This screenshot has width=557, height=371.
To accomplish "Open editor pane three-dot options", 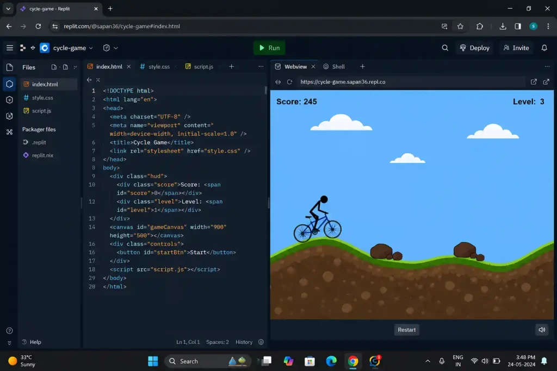I will pyautogui.click(x=261, y=67).
